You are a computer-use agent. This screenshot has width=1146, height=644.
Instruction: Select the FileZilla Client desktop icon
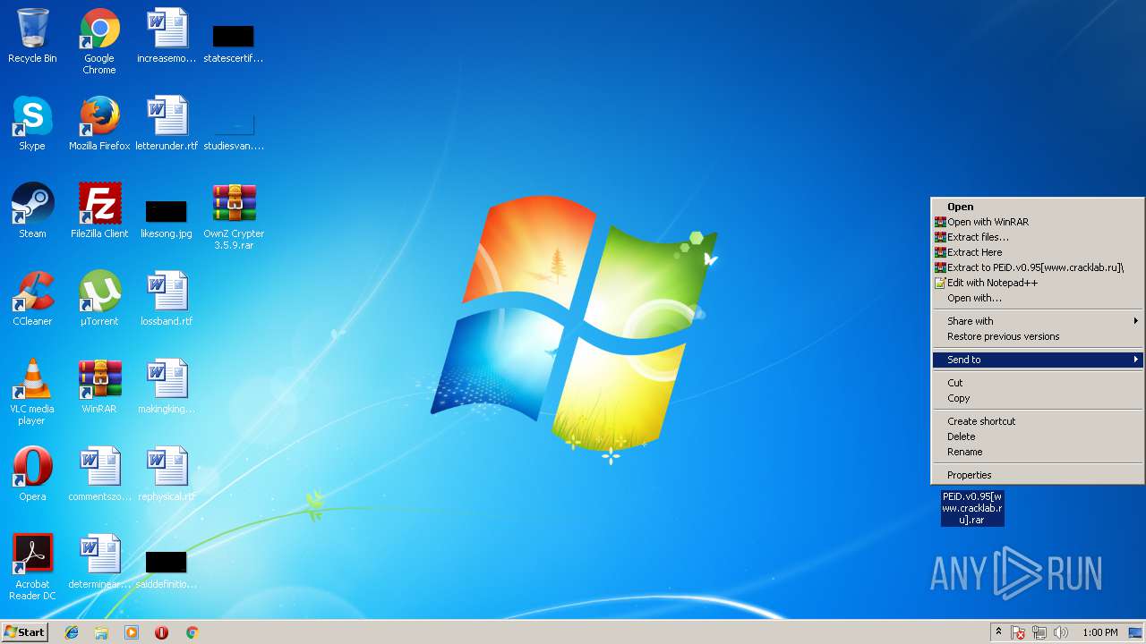click(x=99, y=211)
